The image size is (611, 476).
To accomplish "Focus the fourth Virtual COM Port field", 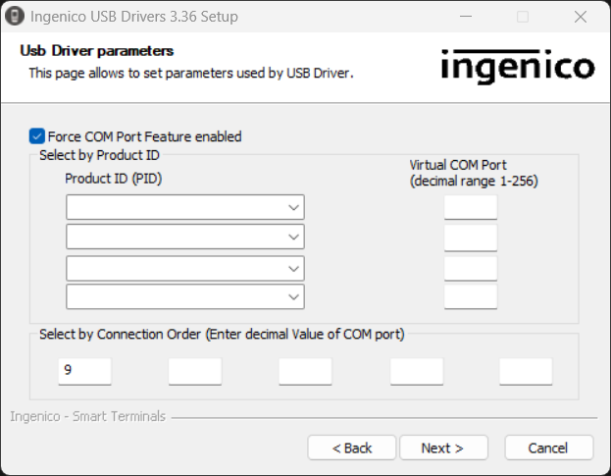I will tap(471, 296).
